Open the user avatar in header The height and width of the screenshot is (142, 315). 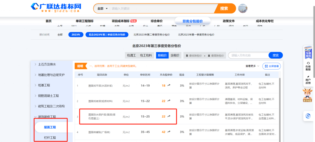[x=243, y=8]
